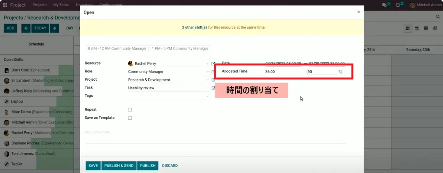The image size is (443, 173).
Task: Expand the Task dropdown arrow
Action: click(208, 88)
